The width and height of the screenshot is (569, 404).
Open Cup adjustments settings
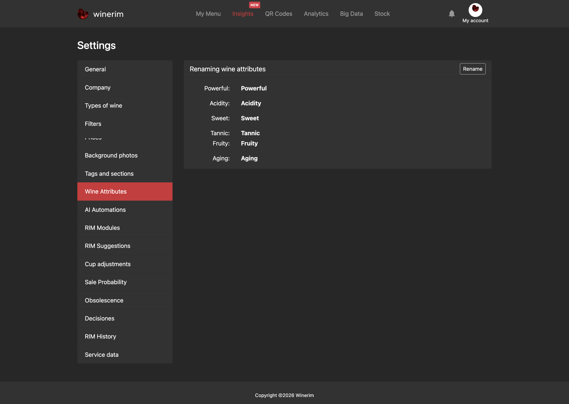(125, 264)
